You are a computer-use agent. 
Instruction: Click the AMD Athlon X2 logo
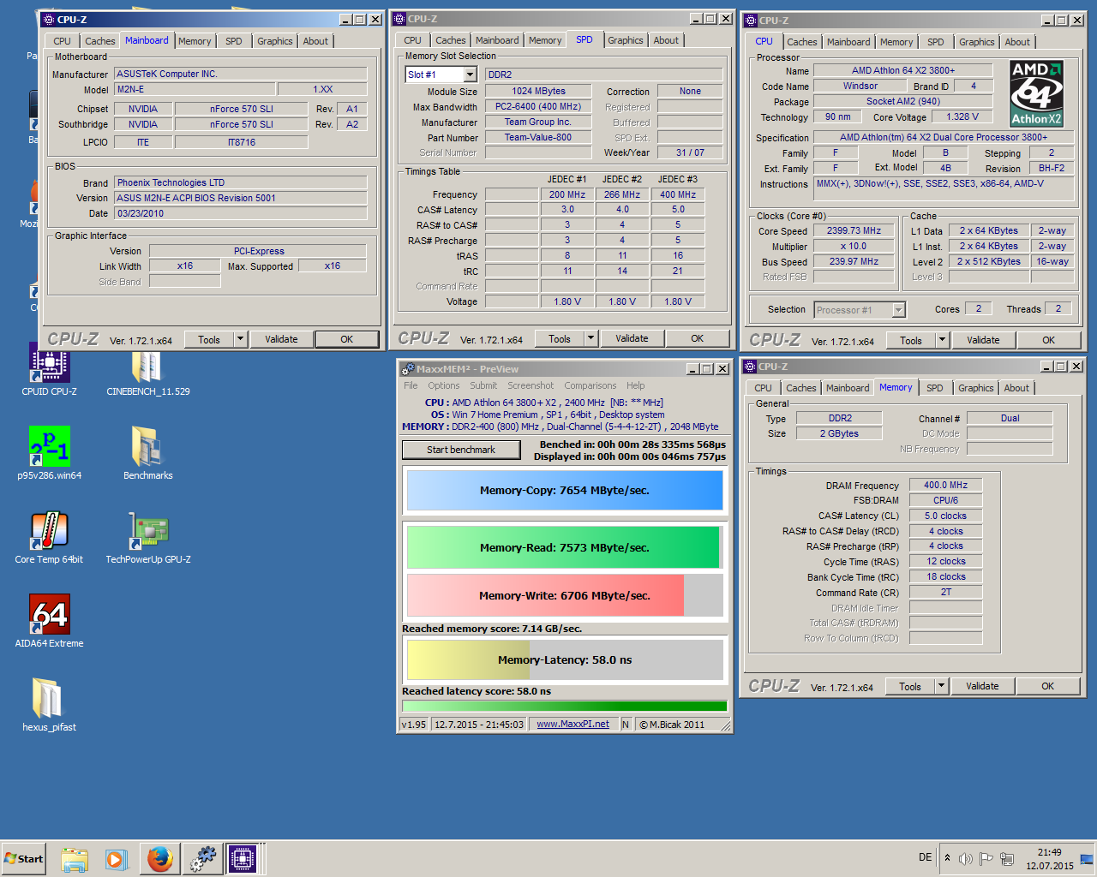pos(1035,94)
